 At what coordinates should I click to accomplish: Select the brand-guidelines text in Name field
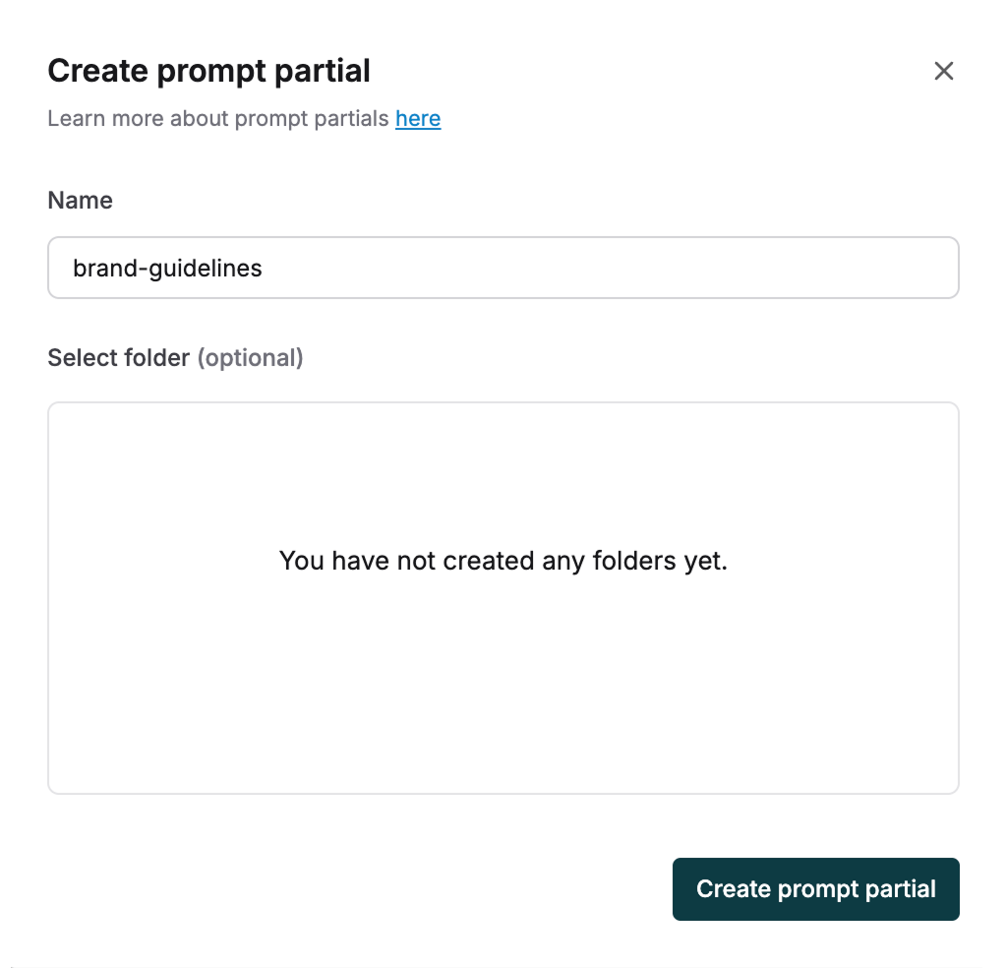point(165,268)
